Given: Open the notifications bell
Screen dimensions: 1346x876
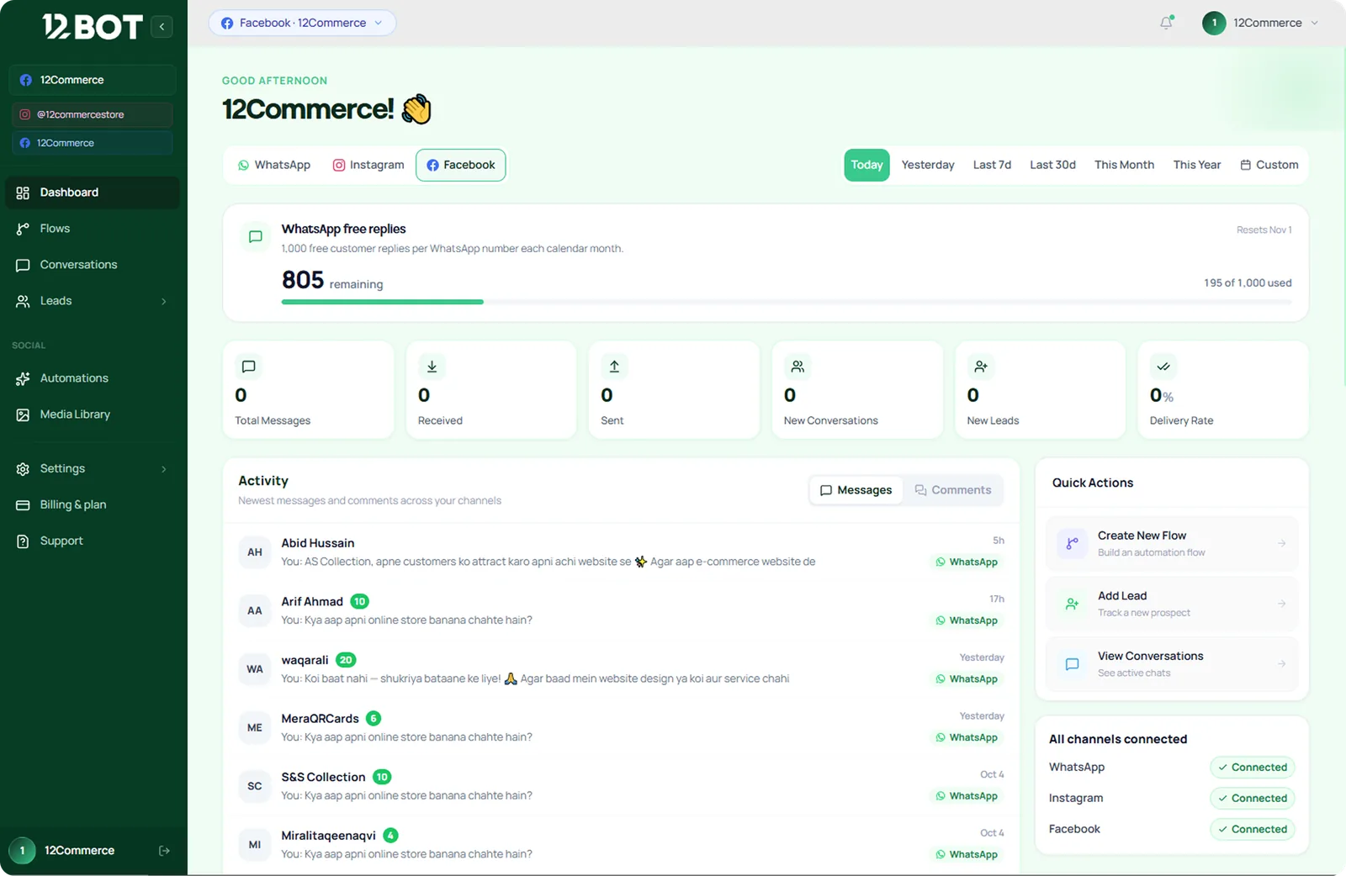Looking at the screenshot, I should tap(1166, 23).
